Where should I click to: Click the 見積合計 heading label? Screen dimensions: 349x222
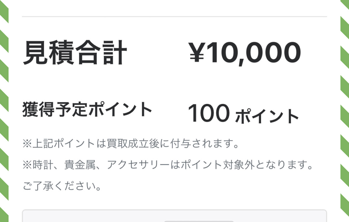coord(75,53)
